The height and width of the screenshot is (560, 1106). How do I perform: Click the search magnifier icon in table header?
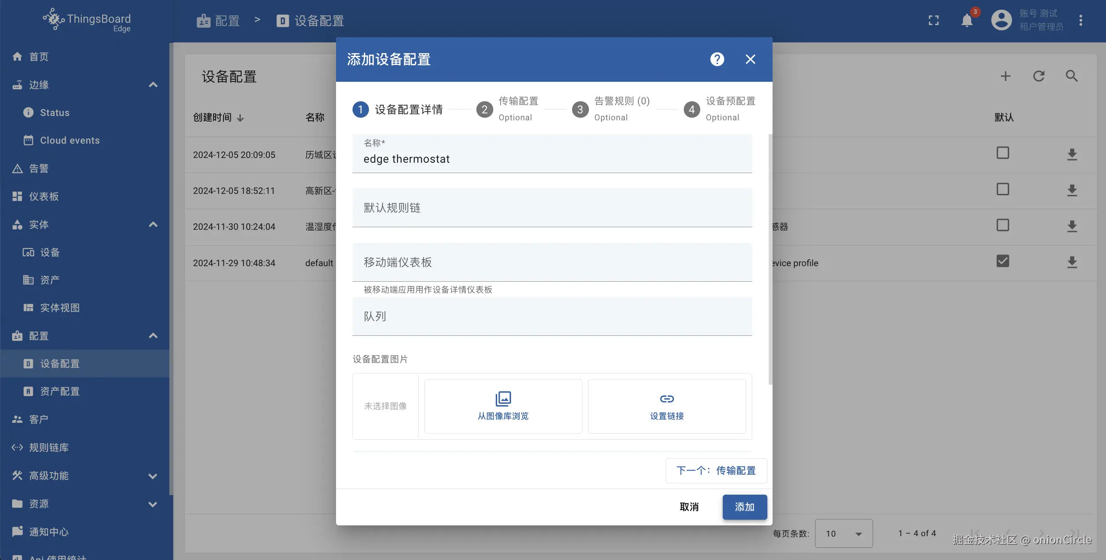1071,76
